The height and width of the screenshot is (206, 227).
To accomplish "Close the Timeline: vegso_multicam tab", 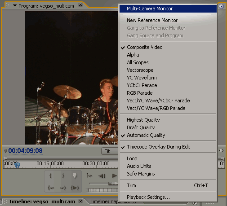I will tap(80, 202).
